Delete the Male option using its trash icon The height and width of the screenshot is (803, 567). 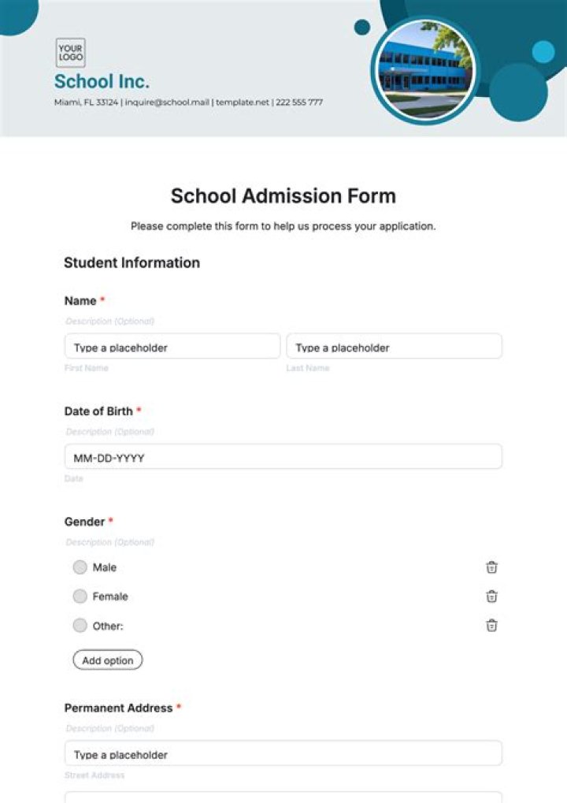point(491,567)
